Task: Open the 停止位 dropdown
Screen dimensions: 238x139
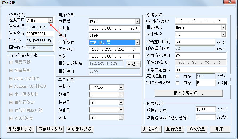Action: 121,110
